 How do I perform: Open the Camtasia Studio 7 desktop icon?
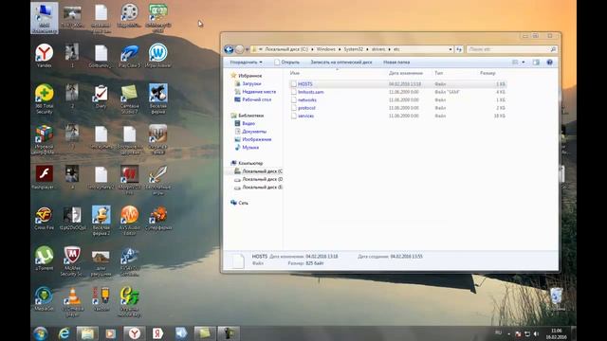(129, 99)
